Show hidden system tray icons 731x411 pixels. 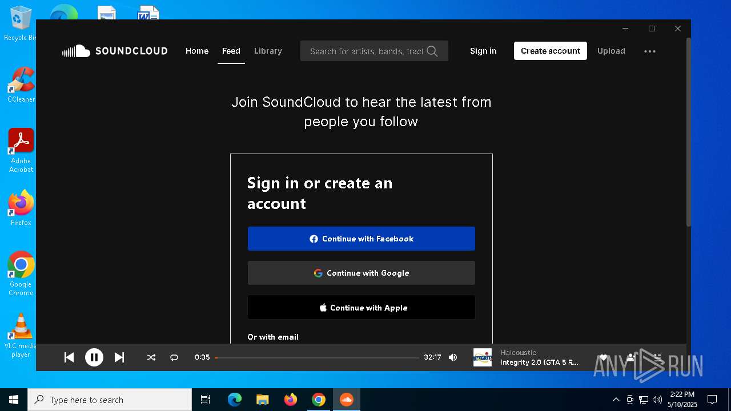coord(616,400)
